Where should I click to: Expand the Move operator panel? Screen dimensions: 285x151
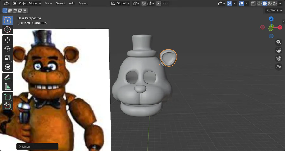37,147
